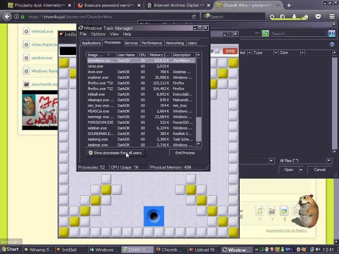Click the Open button in the file dialog

click(289, 170)
